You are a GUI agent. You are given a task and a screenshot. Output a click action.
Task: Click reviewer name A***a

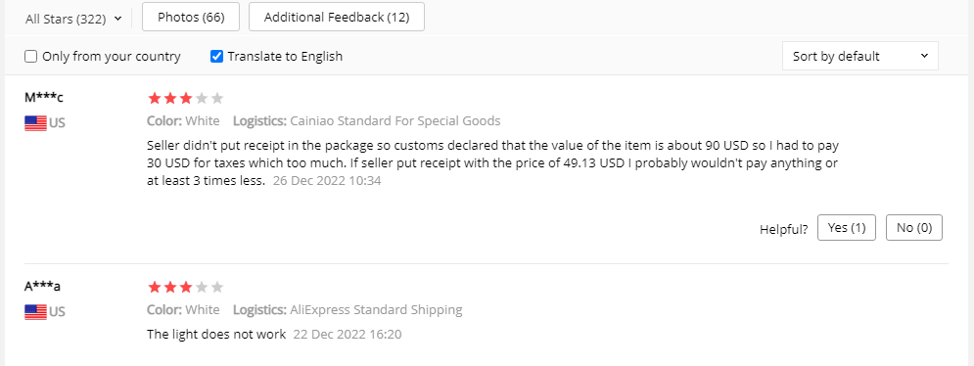(x=42, y=287)
